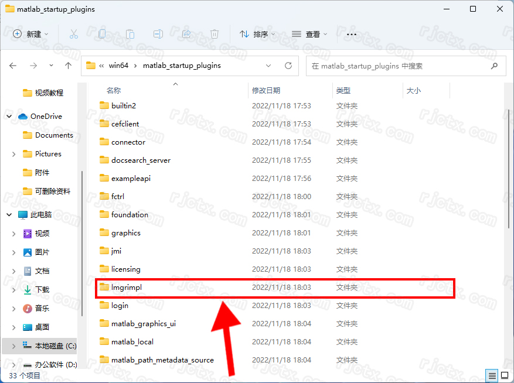Image resolution: width=514 pixels, height=383 pixels.
Task: Open the 新建 (New) dropdown
Action: 31,34
